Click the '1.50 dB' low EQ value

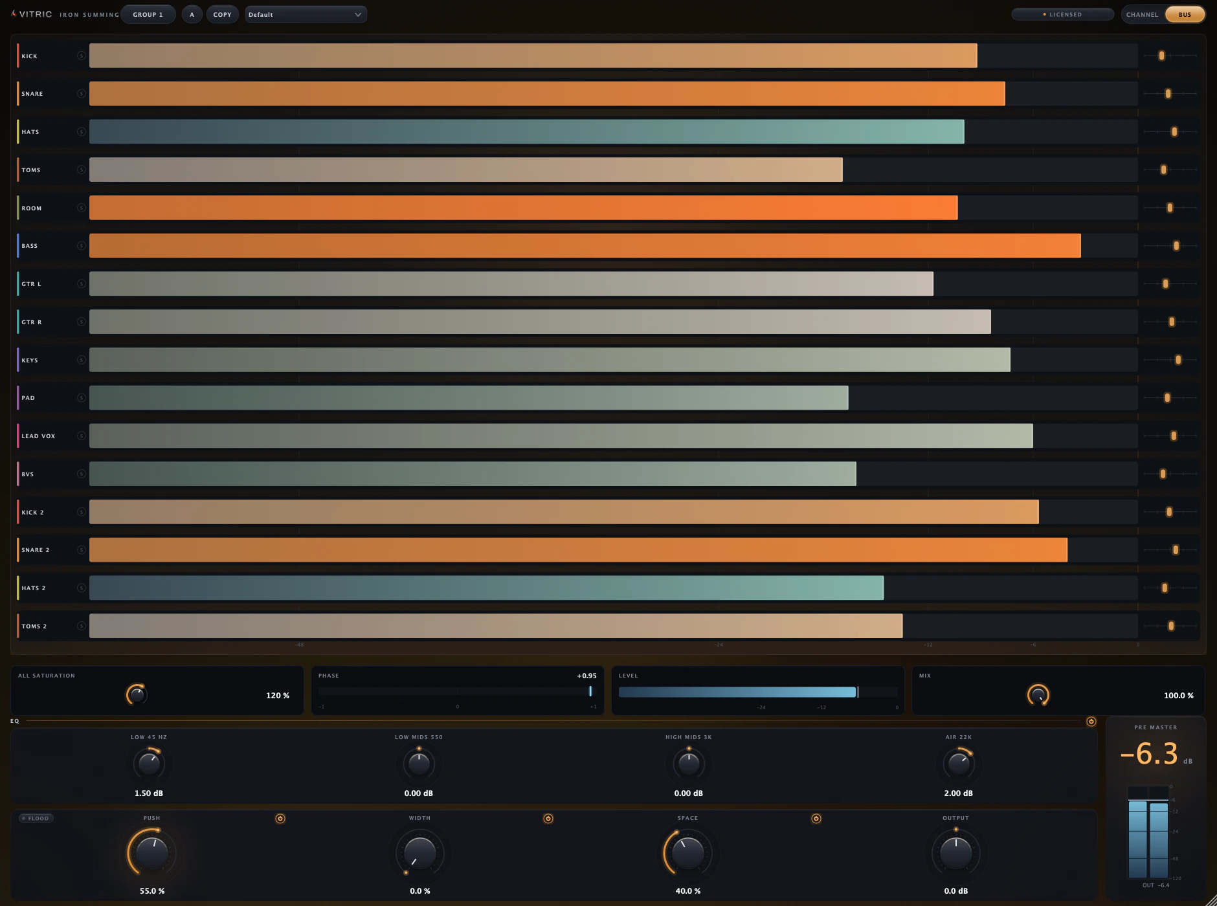[x=149, y=793]
